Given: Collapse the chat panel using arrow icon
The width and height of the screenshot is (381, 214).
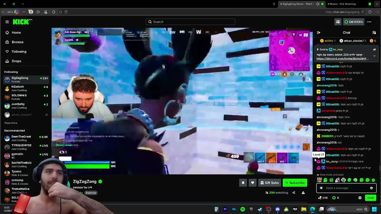Looking at the screenshot, I should tap(318, 33).
